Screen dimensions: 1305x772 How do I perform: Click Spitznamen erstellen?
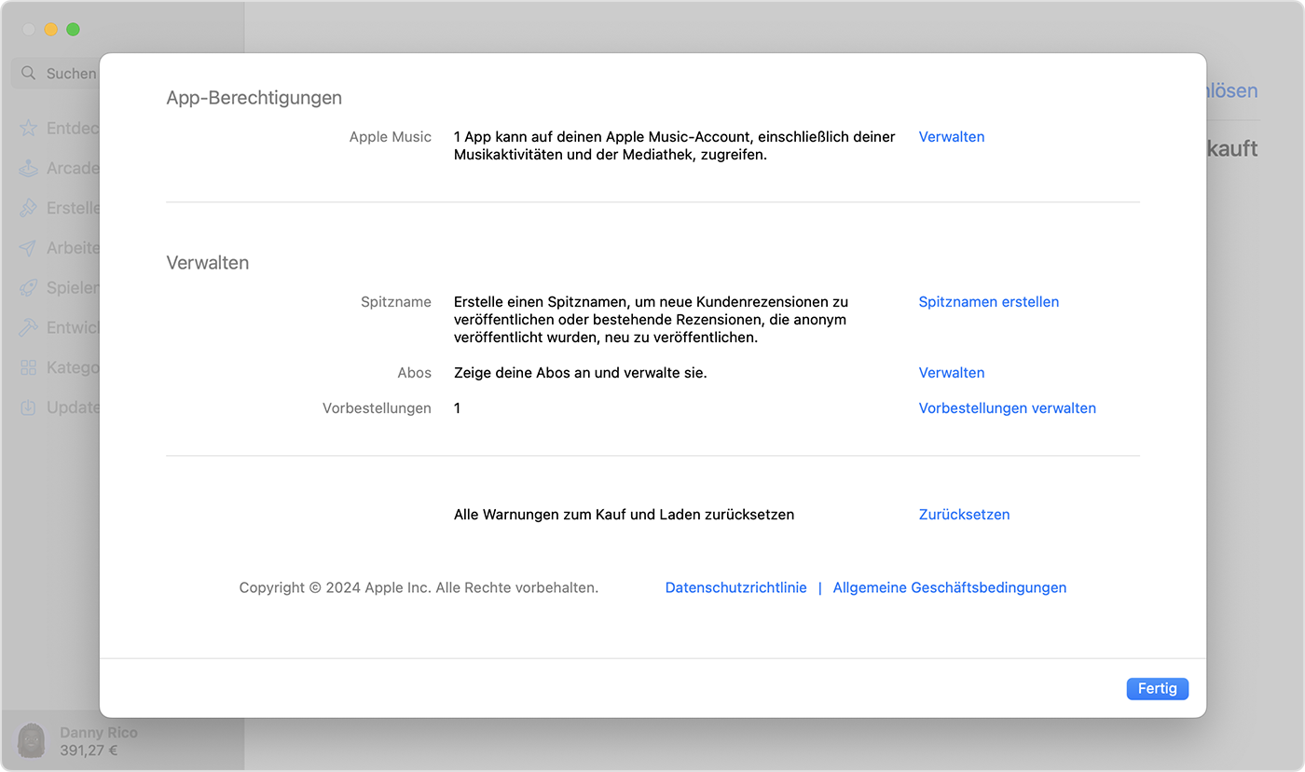(988, 301)
